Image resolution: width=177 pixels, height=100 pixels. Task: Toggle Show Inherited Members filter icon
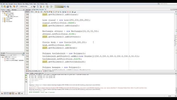tap(2, 93)
